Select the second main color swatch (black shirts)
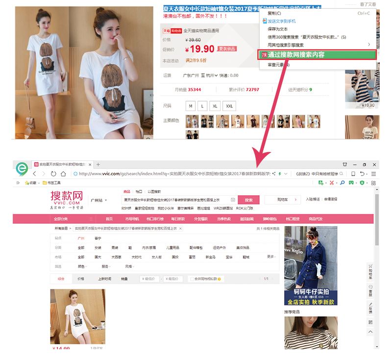Image resolution: width=392 pixels, height=360 pixels. pos(207,122)
